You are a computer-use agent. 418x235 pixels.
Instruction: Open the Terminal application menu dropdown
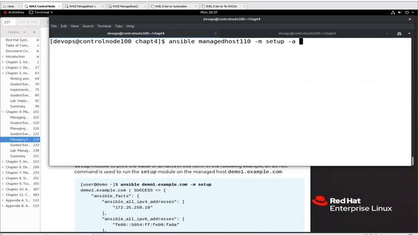point(40,12)
